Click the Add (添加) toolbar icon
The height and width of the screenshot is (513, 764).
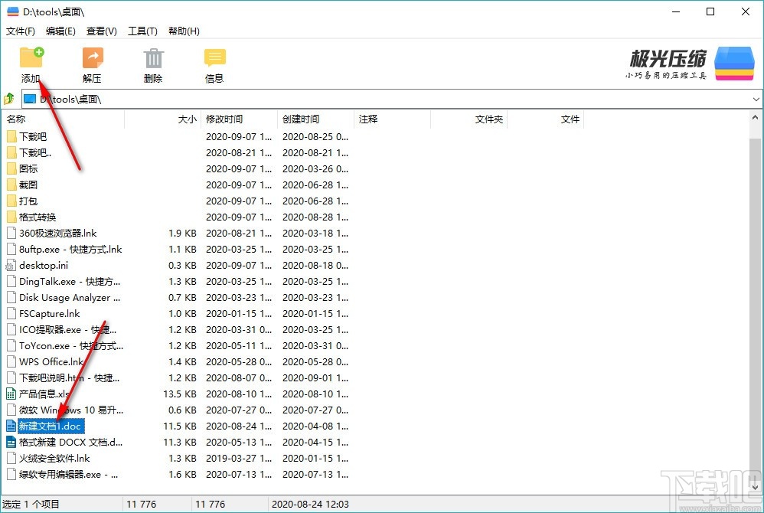click(31, 57)
